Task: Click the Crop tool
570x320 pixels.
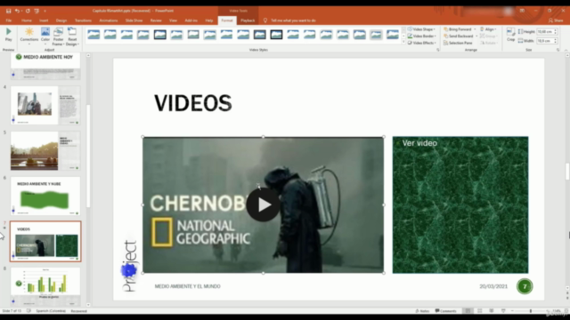Action: point(510,35)
